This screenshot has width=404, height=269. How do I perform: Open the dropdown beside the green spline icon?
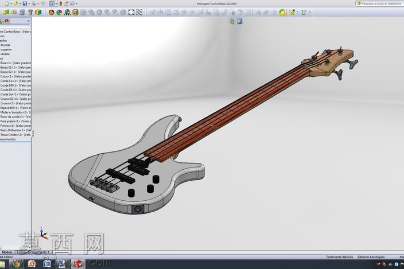point(309,12)
